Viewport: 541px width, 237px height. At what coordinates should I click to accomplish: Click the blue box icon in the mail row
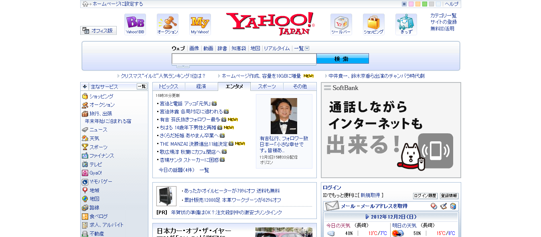453,206
